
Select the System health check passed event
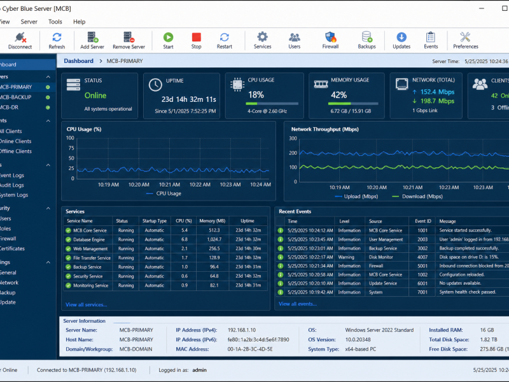click(x=393, y=292)
